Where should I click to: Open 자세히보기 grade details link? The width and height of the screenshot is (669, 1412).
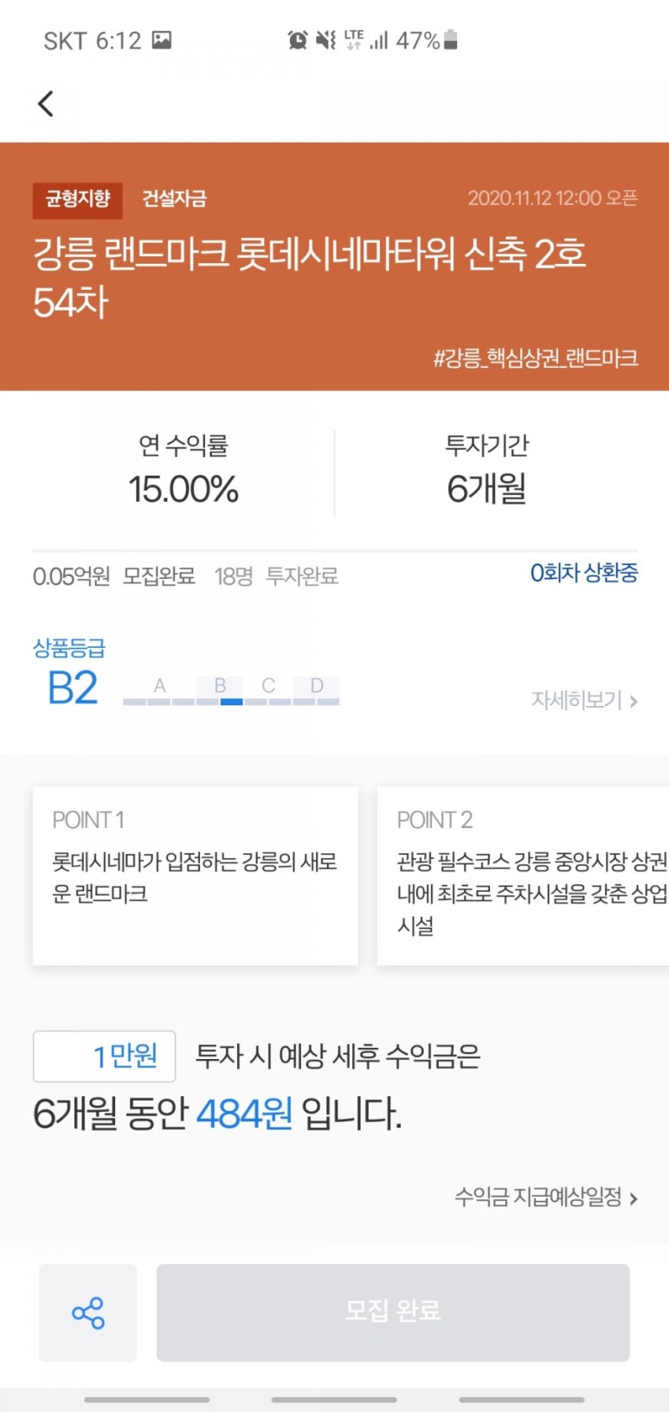(584, 700)
